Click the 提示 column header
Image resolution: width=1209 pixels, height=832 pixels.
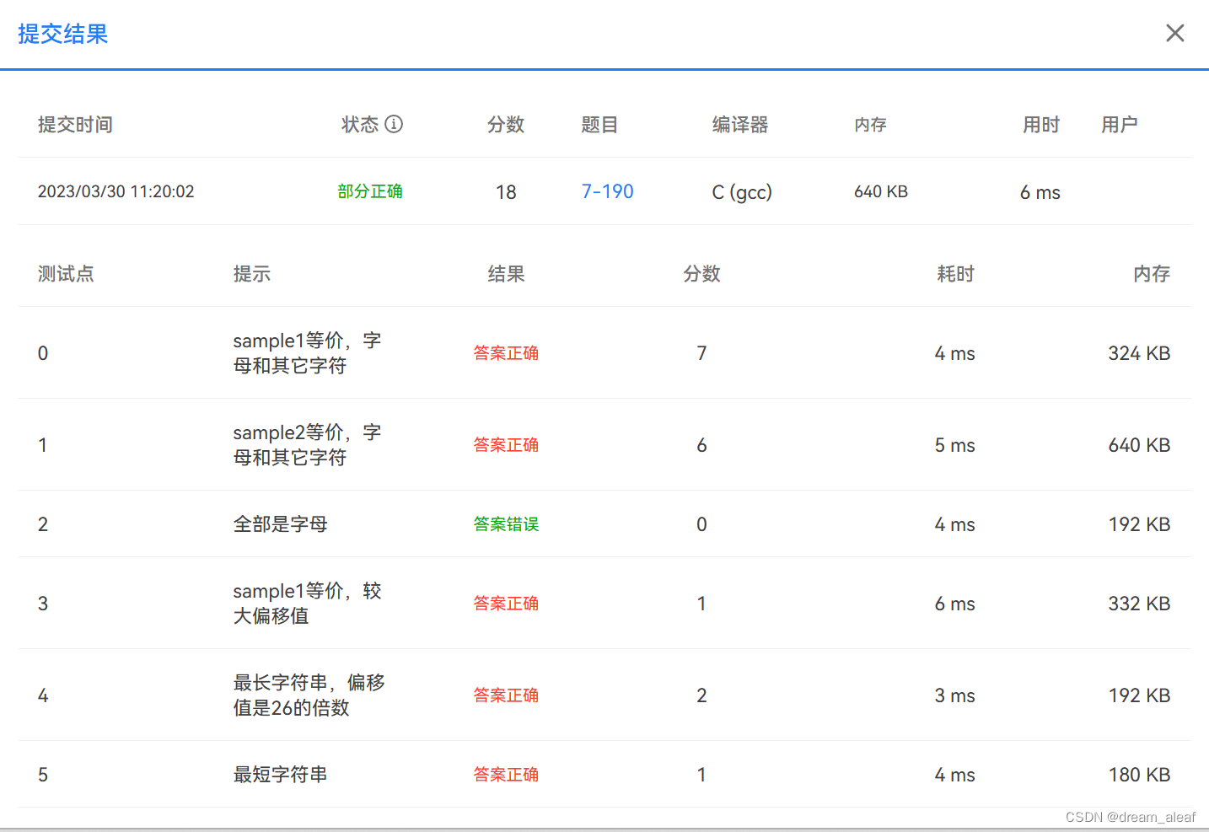[x=252, y=274]
